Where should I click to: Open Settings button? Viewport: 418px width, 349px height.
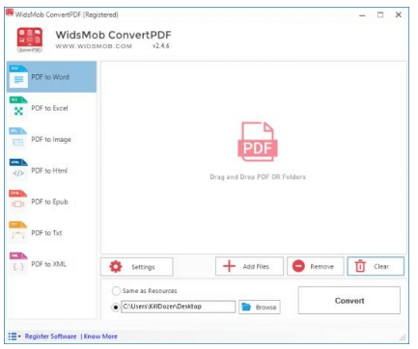137,267
